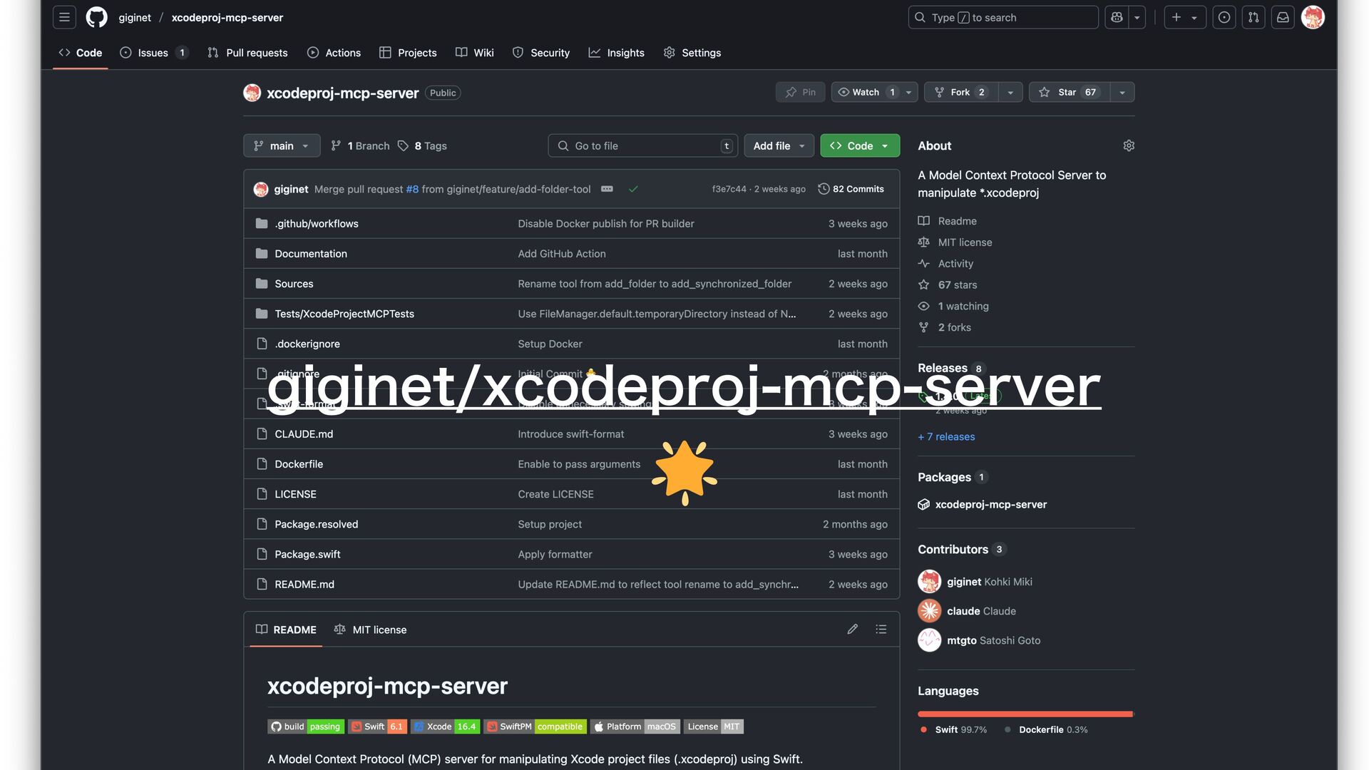Open the create new plus menu
The height and width of the screenshot is (770, 1369).
tap(1184, 17)
